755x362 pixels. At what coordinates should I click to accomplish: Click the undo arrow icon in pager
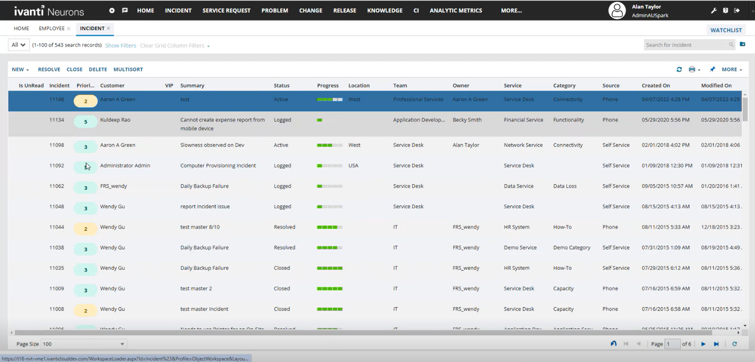pos(613,344)
